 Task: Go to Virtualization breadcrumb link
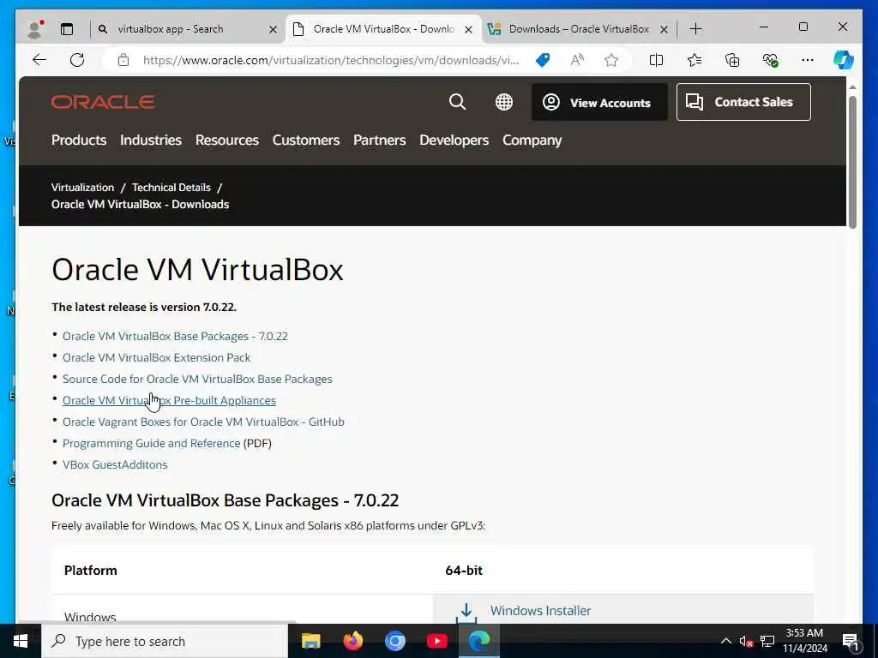coord(82,188)
